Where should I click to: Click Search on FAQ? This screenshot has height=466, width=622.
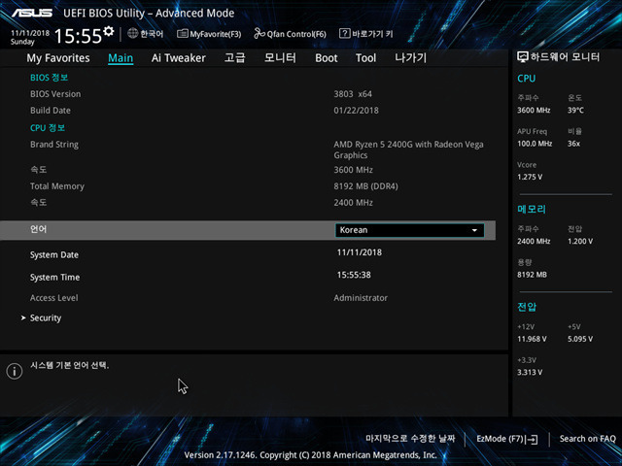[587, 439]
